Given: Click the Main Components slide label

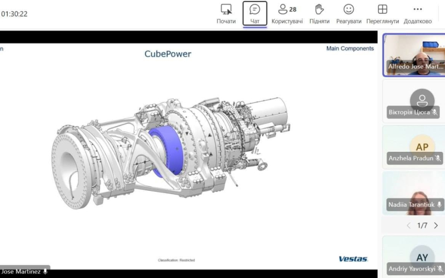Looking at the screenshot, I should tap(350, 48).
